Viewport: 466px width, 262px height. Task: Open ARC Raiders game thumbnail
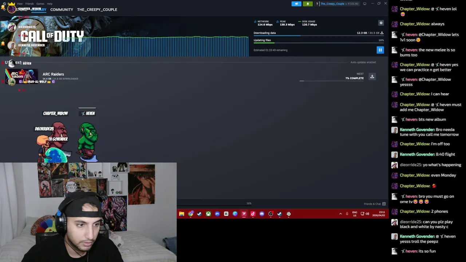(21, 76)
